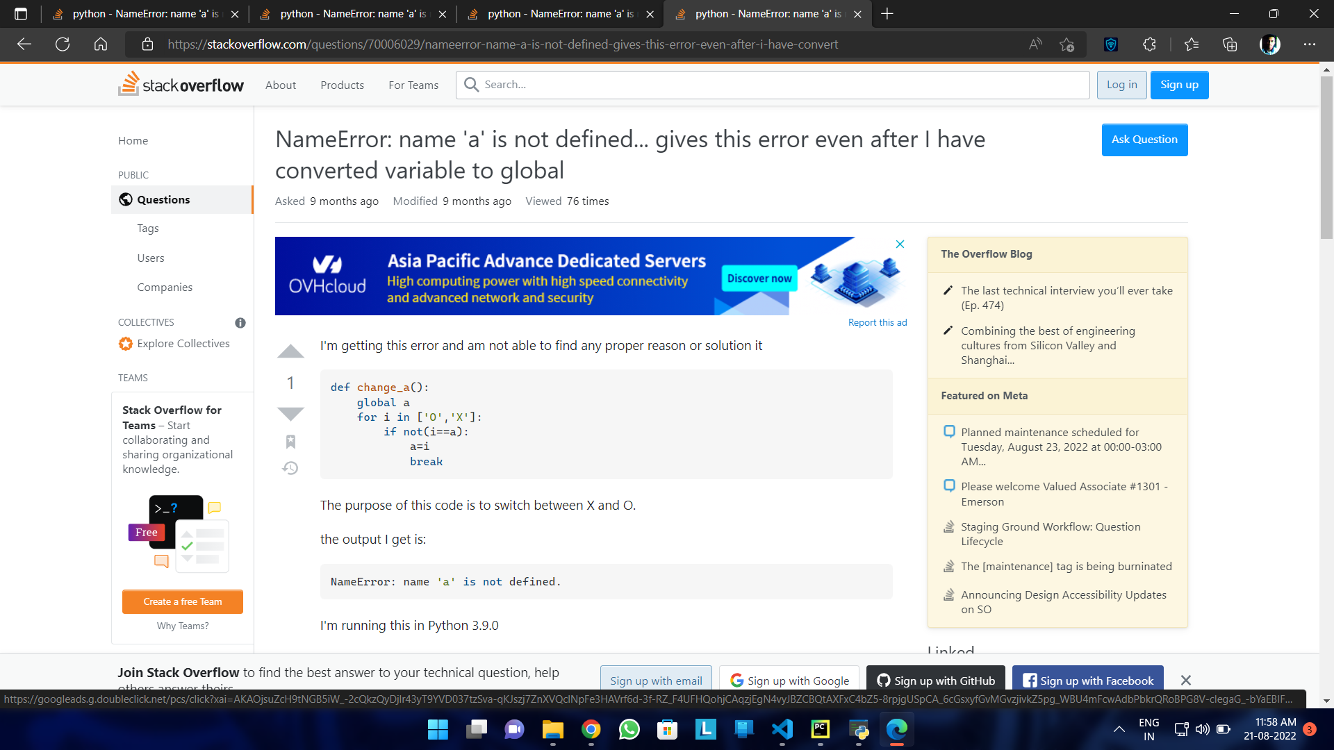Click the Sign up button
This screenshot has height=750, width=1334.
[x=1179, y=85]
